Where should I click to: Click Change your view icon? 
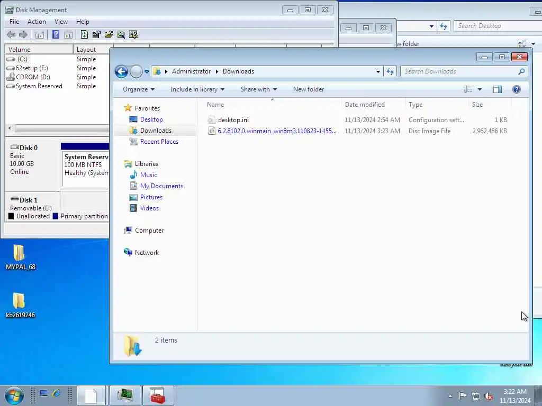point(468,89)
